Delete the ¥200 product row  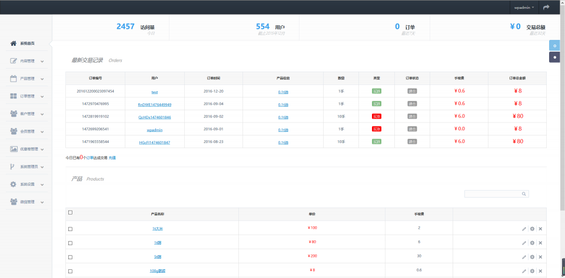pos(540,257)
